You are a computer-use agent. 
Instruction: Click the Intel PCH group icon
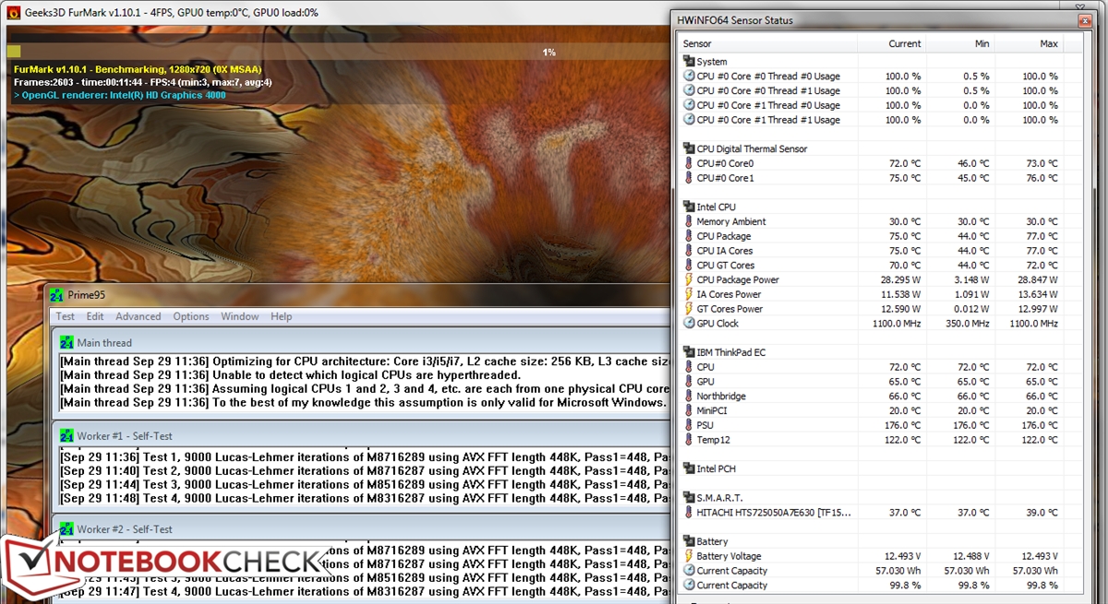[x=689, y=468]
